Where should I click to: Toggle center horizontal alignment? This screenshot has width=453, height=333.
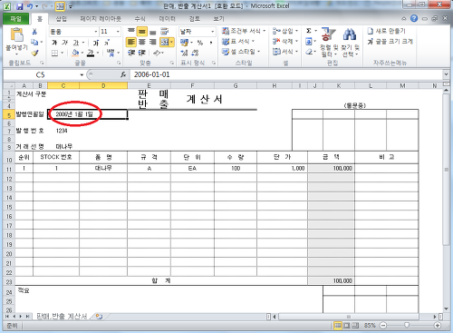tap(142, 42)
